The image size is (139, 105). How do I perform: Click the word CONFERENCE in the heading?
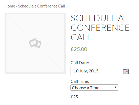(x=100, y=28)
